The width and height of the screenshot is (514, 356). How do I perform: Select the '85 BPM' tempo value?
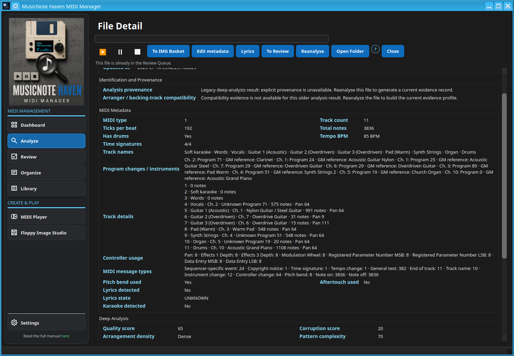point(372,136)
